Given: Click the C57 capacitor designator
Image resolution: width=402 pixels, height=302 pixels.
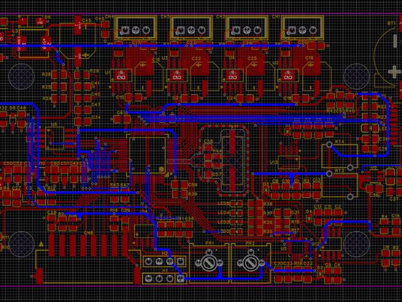Looking at the screenshot, I should pyautogui.click(x=217, y=174).
